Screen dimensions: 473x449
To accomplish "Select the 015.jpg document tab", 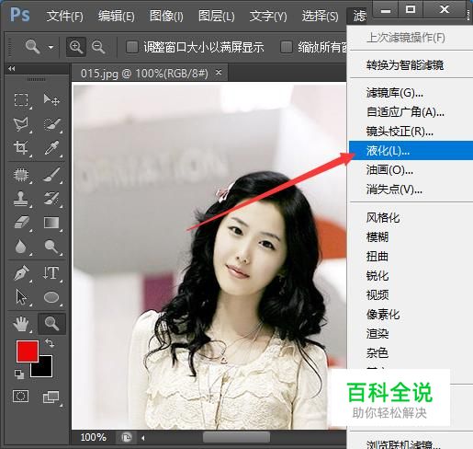I will 150,73.
